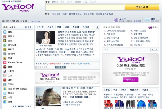Image resolution: width=162 pixels, height=109 pixels.
Task: Click the 스타일 high-heel icon in sidebar
Action: click(x=5, y=71)
